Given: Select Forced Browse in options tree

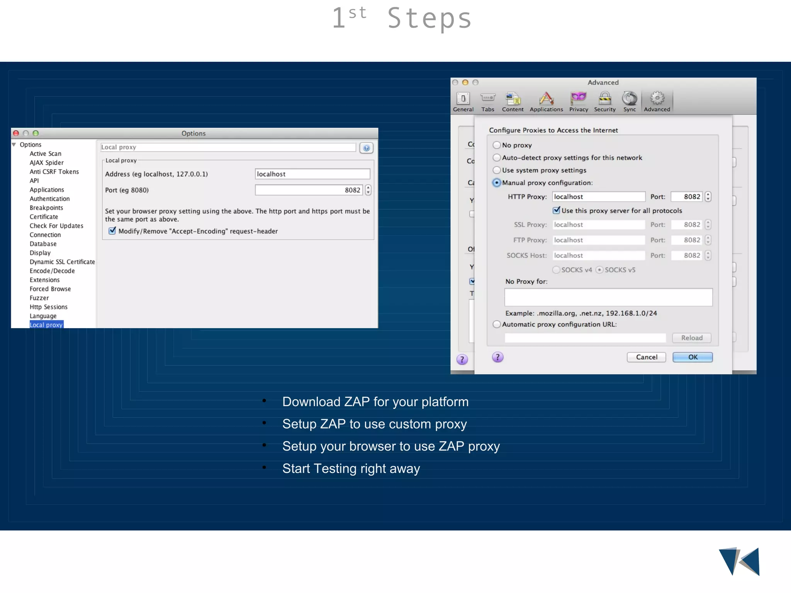Looking at the screenshot, I should tap(50, 289).
